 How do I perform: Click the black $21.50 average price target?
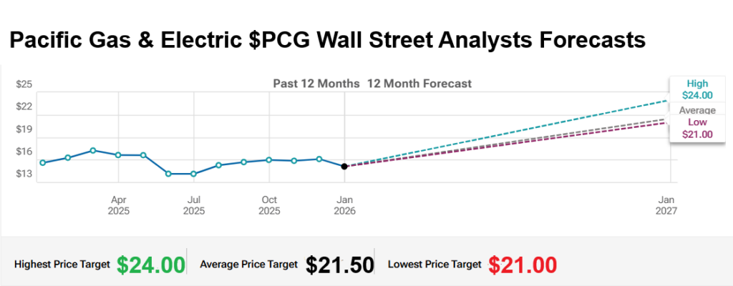click(x=339, y=265)
